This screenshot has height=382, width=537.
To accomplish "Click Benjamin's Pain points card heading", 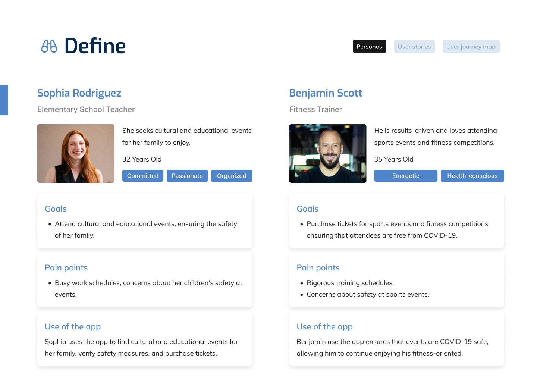I will click(x=318, y=268).
